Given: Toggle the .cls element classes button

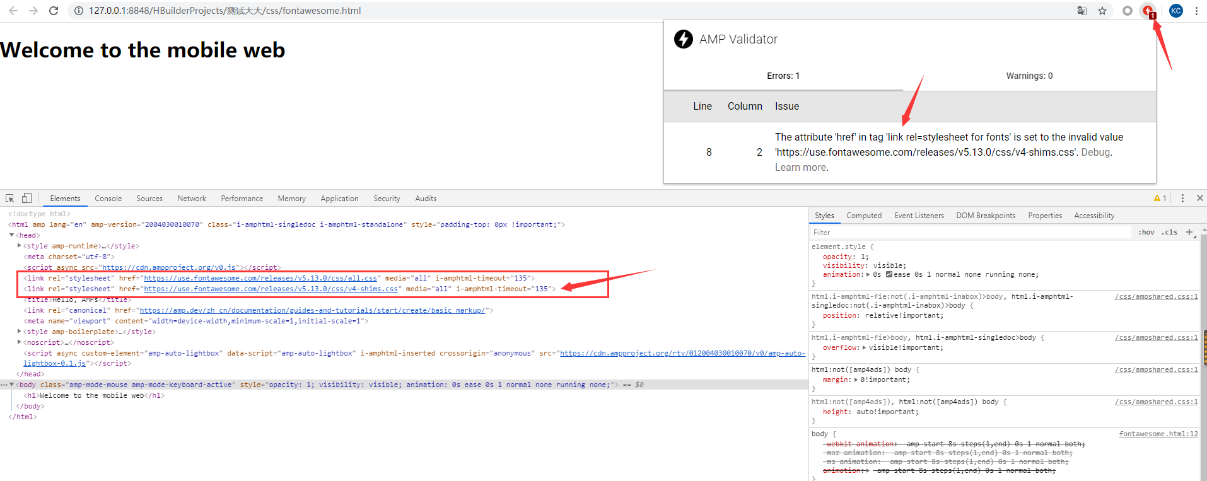Looking at the screenshot, I should [1170, 232].
